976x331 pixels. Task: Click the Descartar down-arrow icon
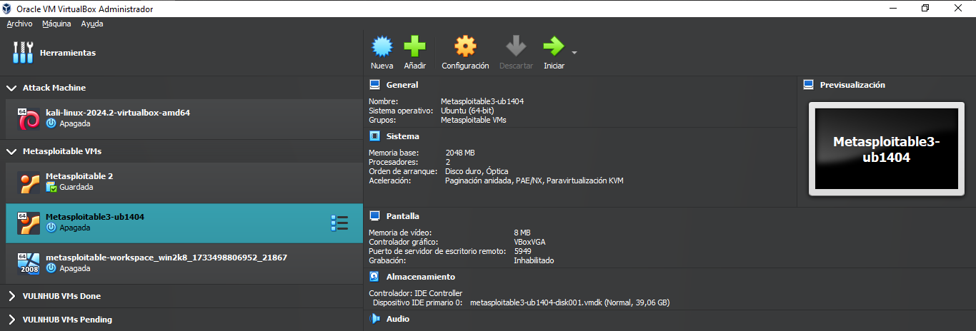tap(516, 47)
